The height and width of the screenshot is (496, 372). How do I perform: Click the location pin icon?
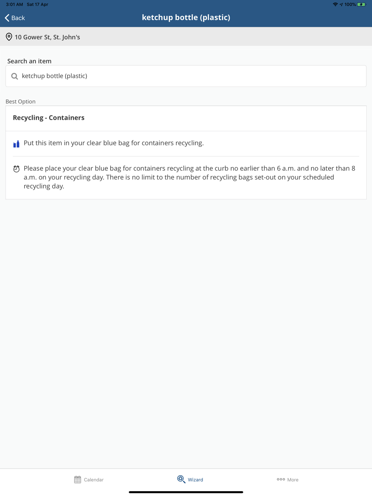point(9,37)
